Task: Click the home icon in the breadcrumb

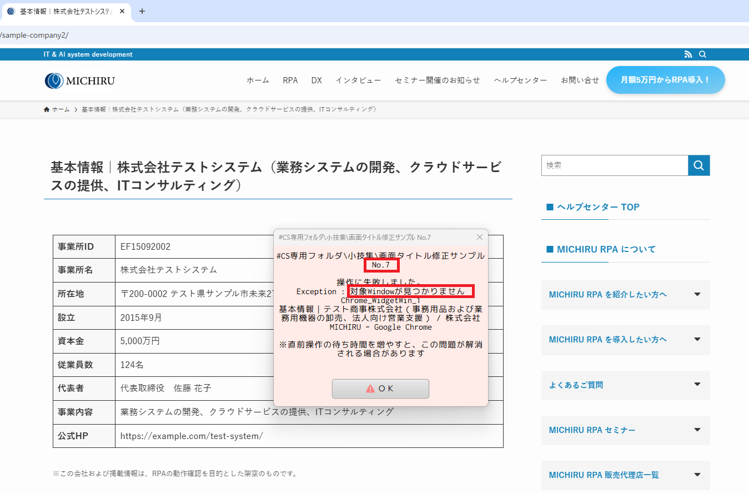Action: point(47,109)
